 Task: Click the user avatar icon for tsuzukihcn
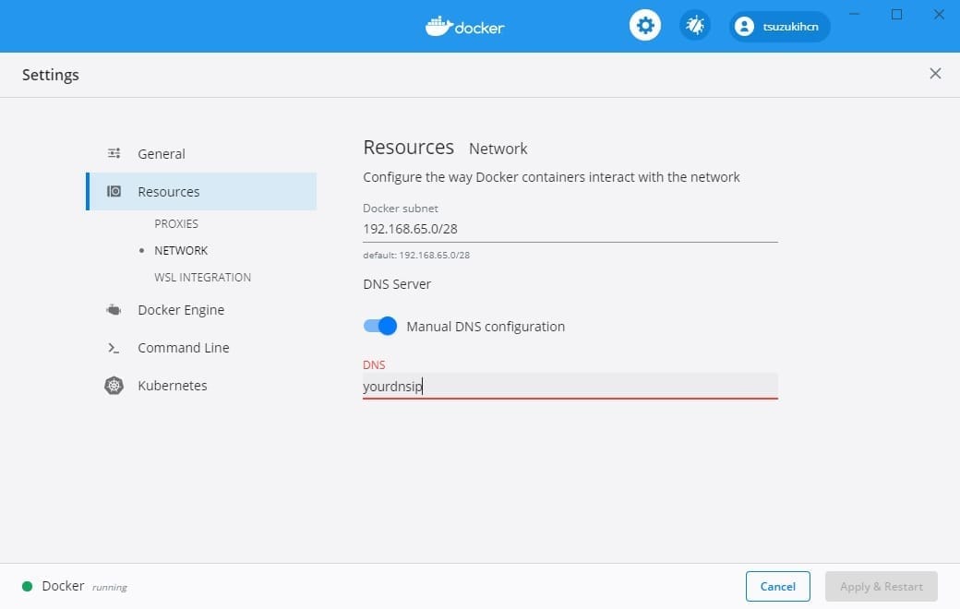pos(744,27)
